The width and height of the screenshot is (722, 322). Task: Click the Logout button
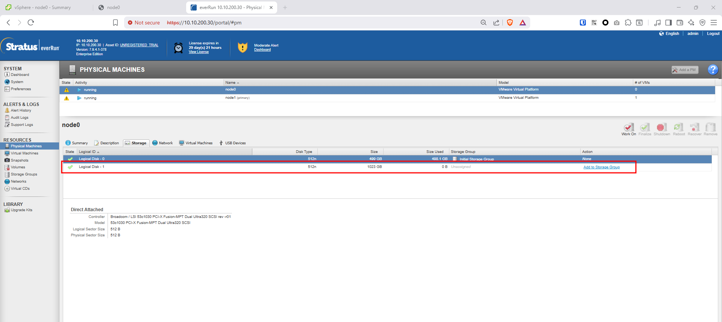point(713,33)
